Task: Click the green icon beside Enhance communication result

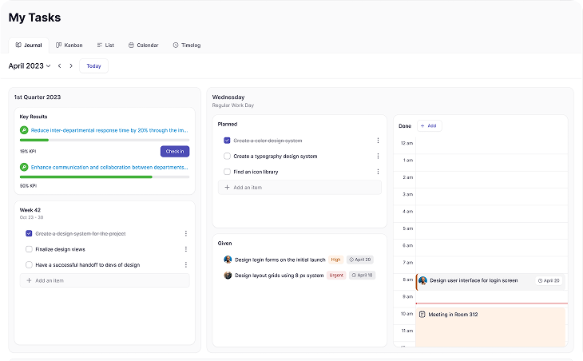Action: pos(24,167)
